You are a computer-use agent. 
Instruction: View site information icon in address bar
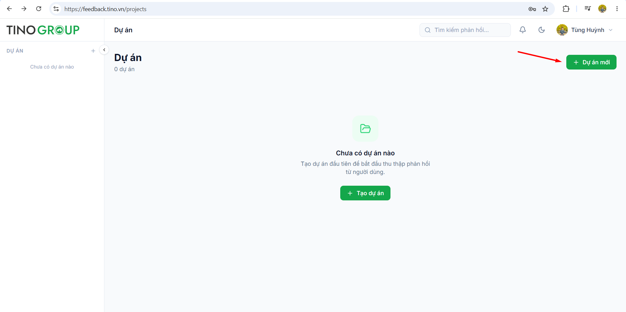point(56,9)
